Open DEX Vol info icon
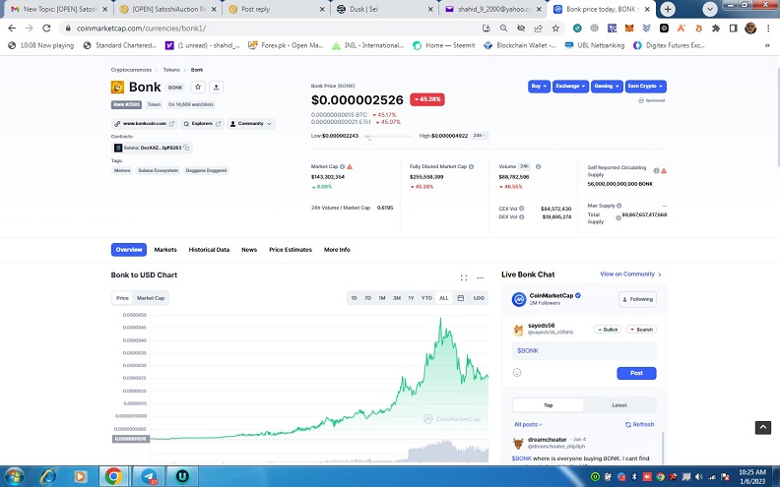780x487 pixels. click(522, 217)
